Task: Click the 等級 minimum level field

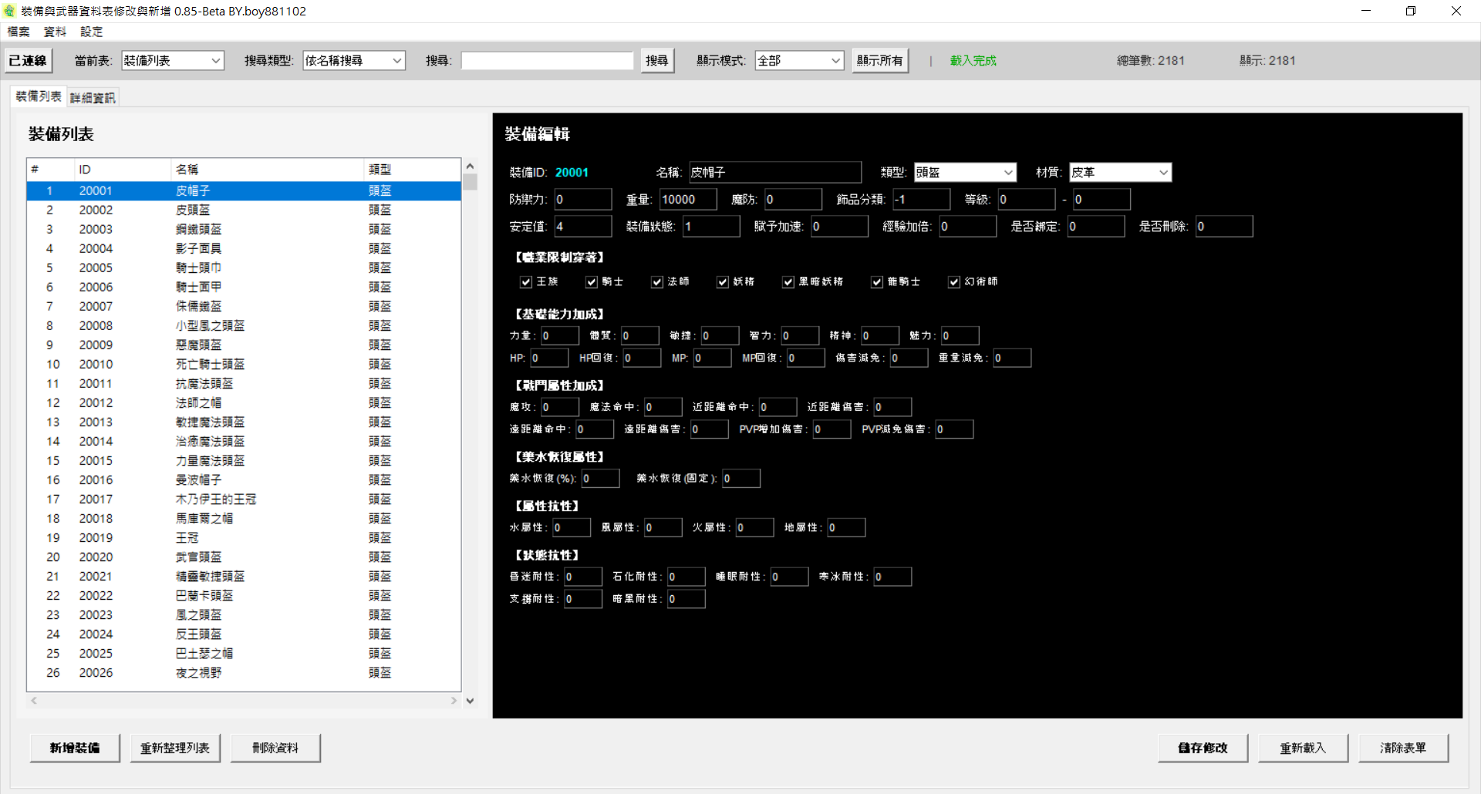Action: 1027,199
